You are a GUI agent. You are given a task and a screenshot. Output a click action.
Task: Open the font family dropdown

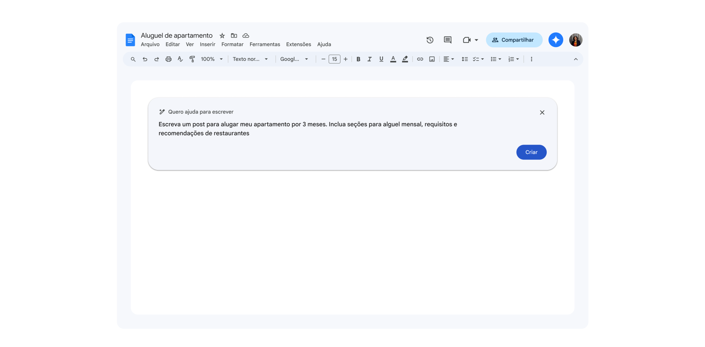click(x=294, y=59)
